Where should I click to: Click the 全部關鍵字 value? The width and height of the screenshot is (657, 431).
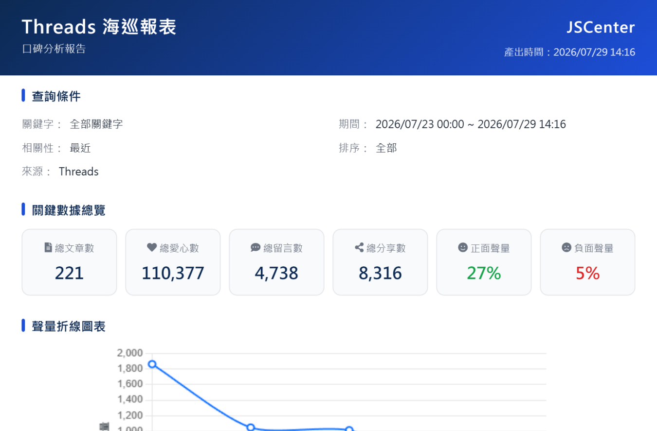[96, 124]
